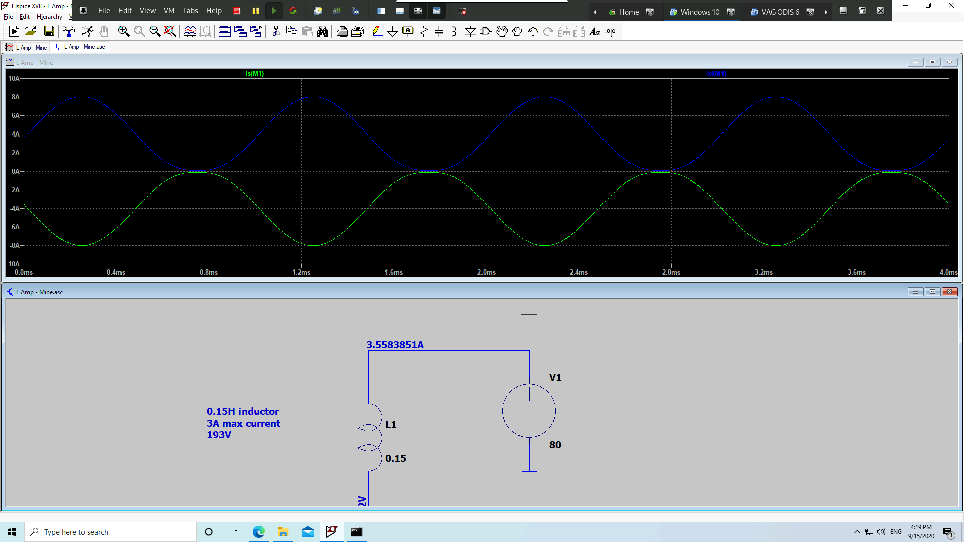Select the Move open-hand tool

(x=502, y=32)
